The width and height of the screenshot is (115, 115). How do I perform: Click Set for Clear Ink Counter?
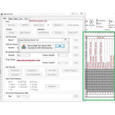click(76, 48)
